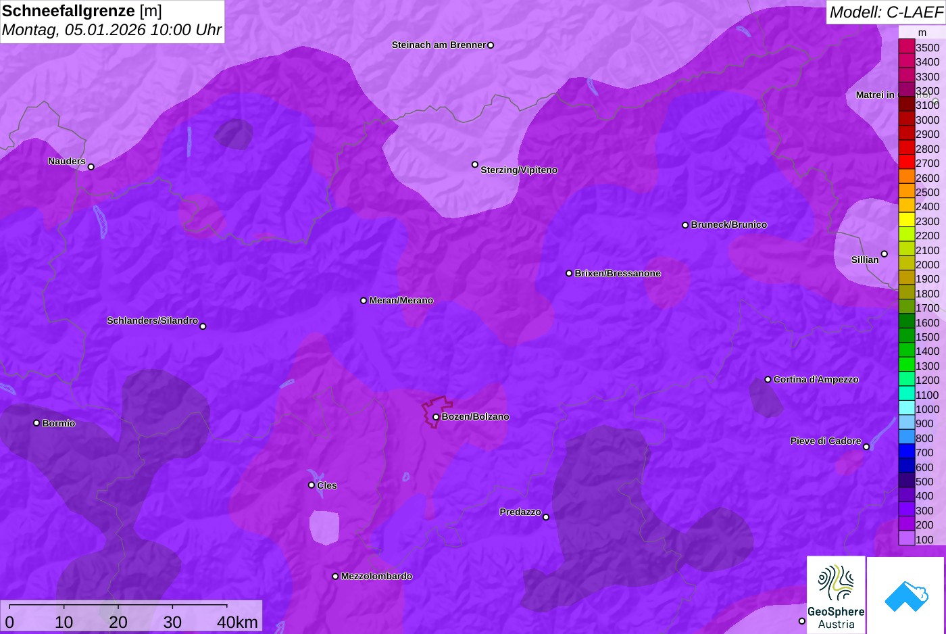Click the Bruneck/Brunico label text

click(729, 224)
